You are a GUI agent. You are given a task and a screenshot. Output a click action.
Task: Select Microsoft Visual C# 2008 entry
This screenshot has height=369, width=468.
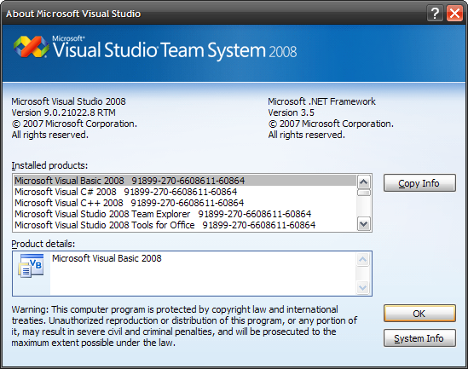185,192
